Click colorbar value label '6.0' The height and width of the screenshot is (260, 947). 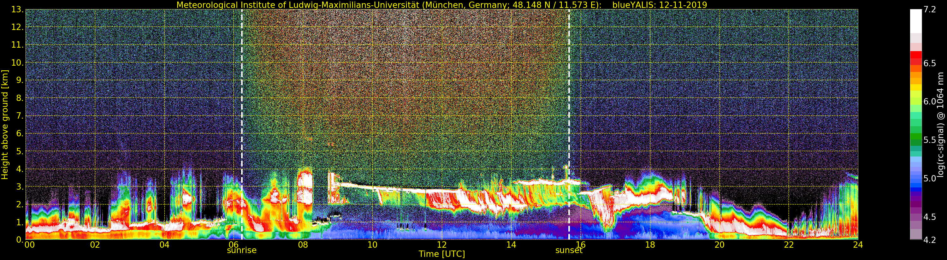(930, 102)
